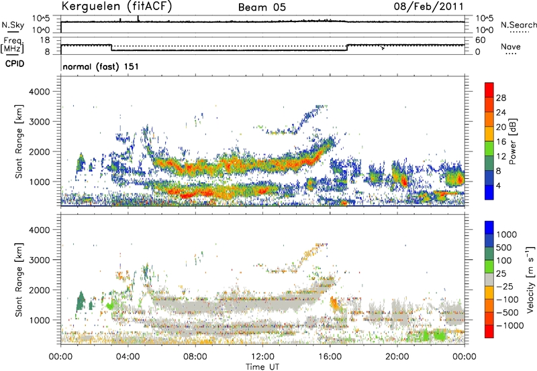Click the "100" Velocity colorbar tick label
This screenshot has height=371, width=537.
coord(504,261)
